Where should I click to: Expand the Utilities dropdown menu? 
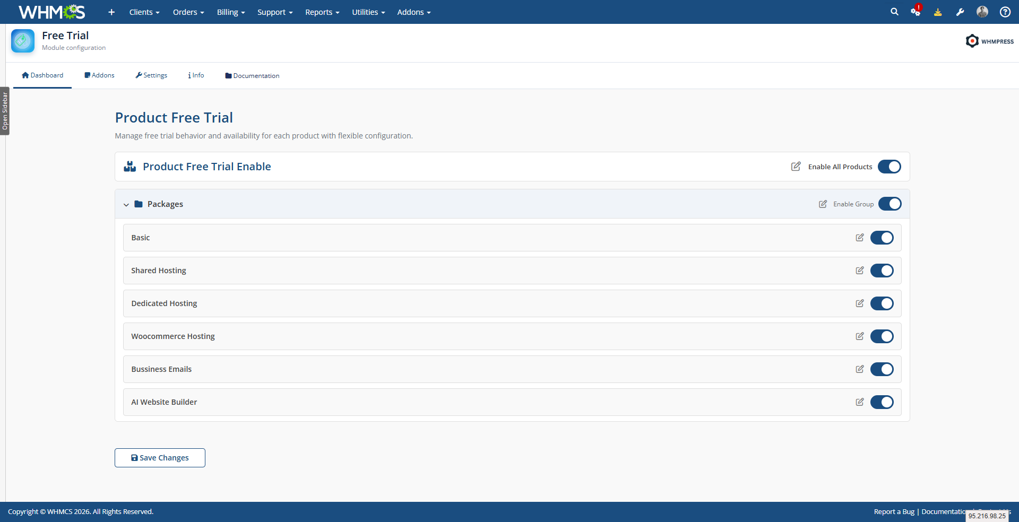point(368,12)
